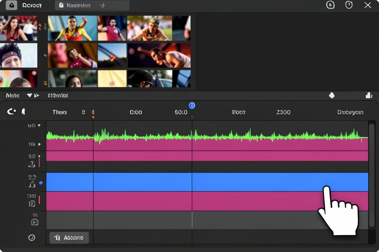Click the forward-skip icon next to the Mlobc triangle
This screenshot has width=379, height=252.
click(x=37, y=95)
